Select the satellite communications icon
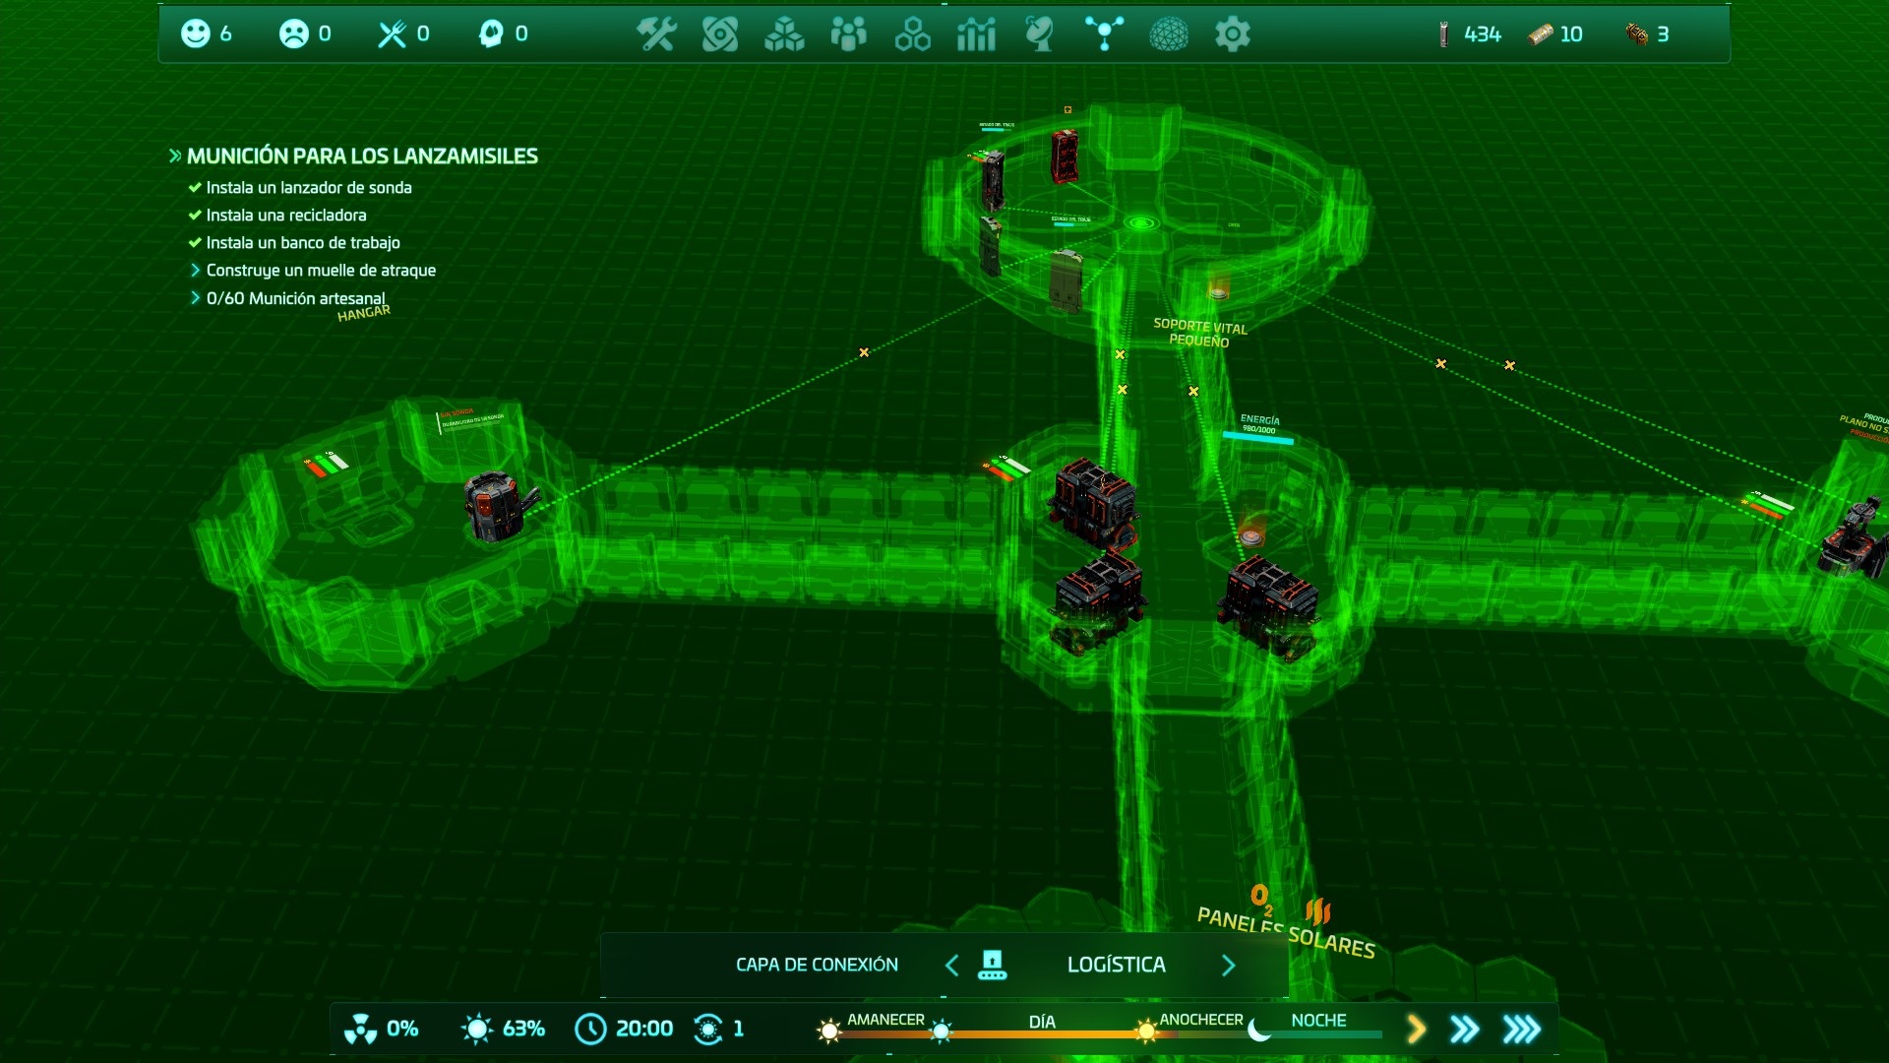Viewport: 1889px width, 1063px height. tap(1041, 34)
